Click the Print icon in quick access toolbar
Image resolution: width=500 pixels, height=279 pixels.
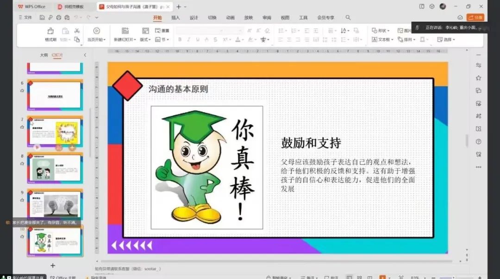(x=59, y=18)
